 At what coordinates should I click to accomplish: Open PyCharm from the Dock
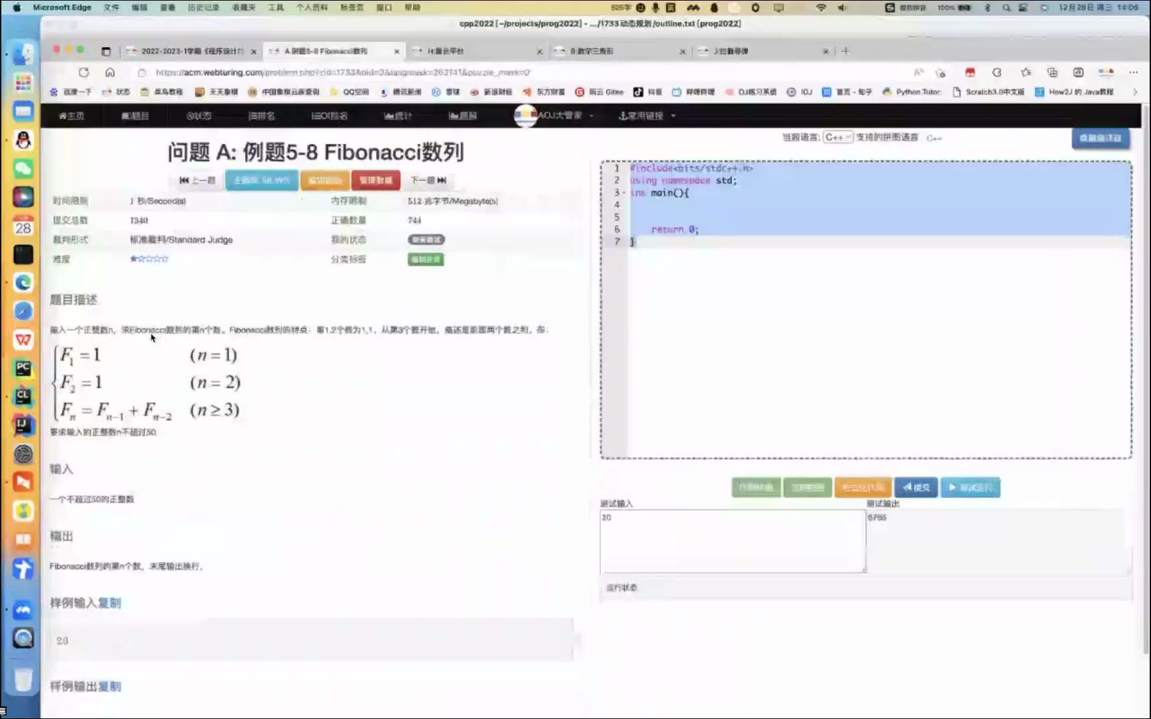pyautogui.click(x=23, y=368)
